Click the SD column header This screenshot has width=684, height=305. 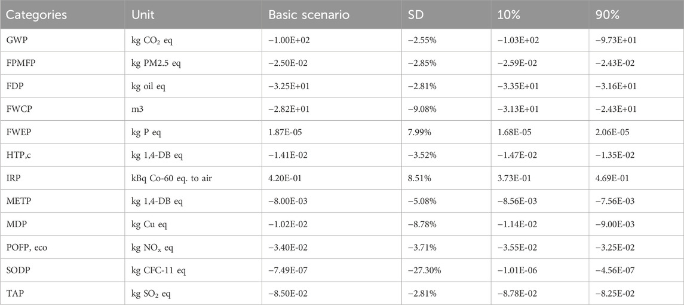point(418,13)
